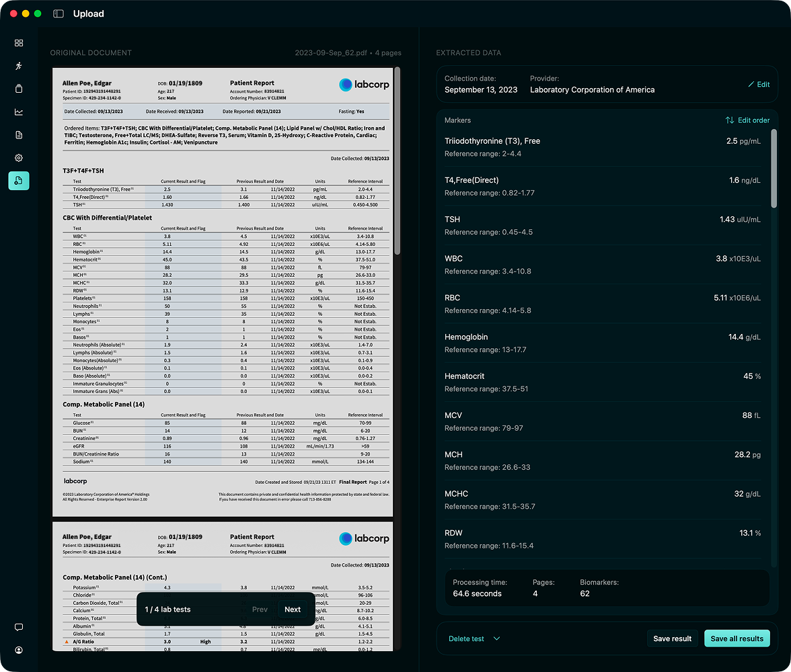Select the MCV marker row
This screenshot has width=791, height=672.
[x=603, y=421]
